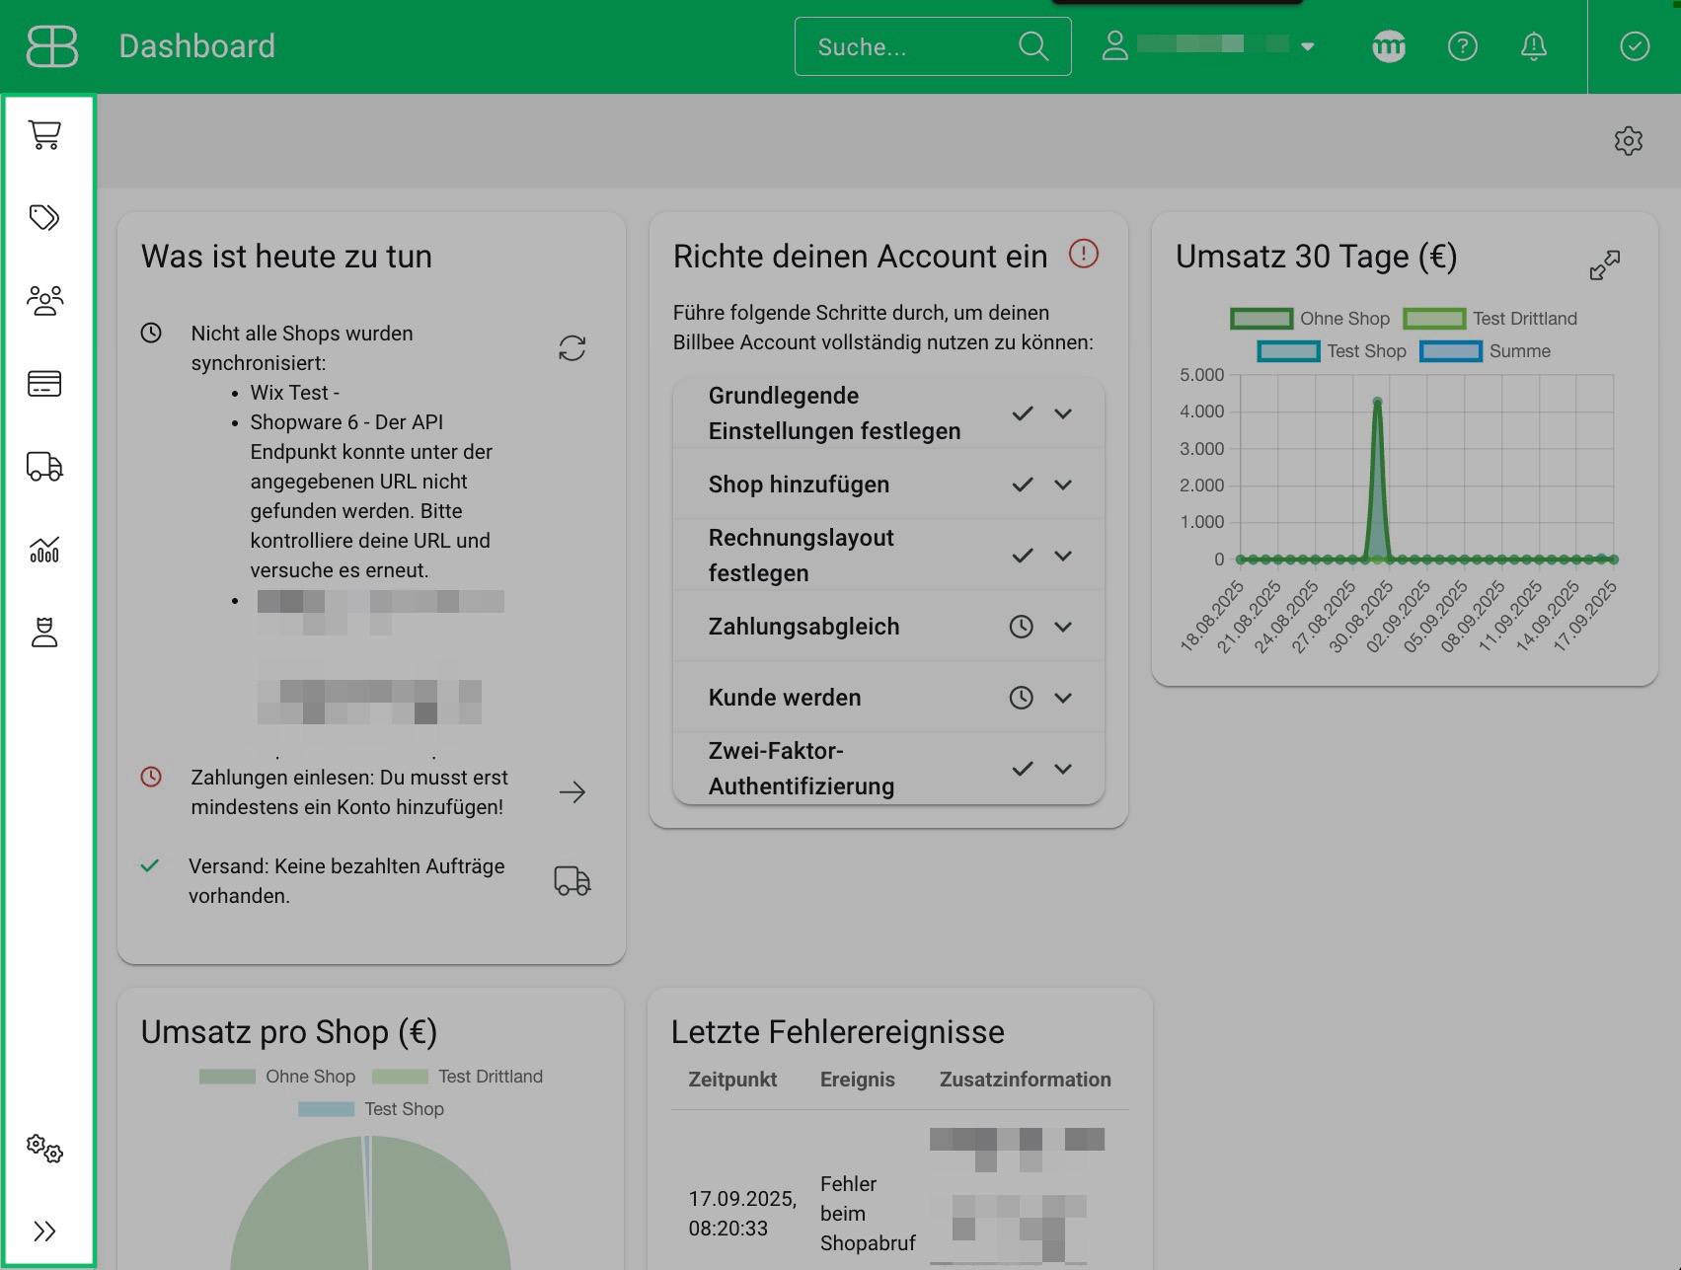Enlarge the Umsatz 30 Tage chart
Image resolution: width=1681 pixels, height=1270 pixels.
click(x=1605, y=264)
